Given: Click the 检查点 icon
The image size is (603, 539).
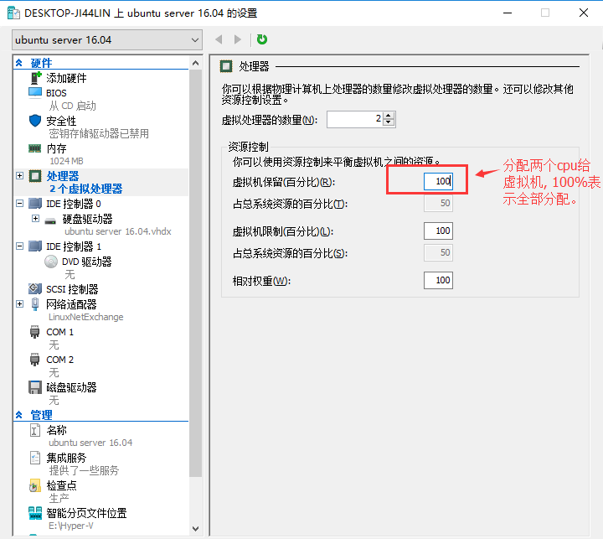Looking at the screenshot, I should pyautogui.click(x=35, y=486).
